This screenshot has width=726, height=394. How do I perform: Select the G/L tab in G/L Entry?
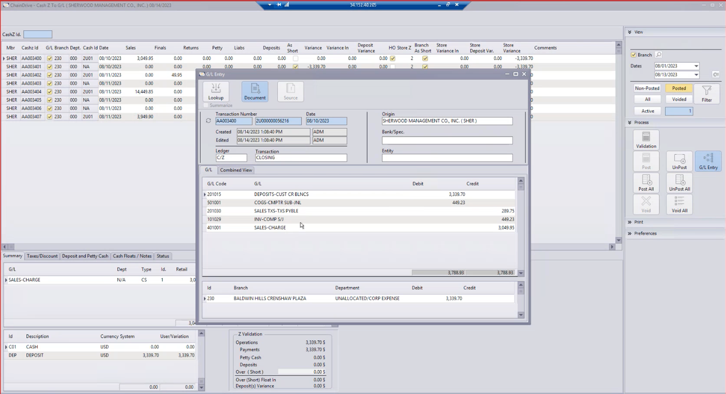click(208, 170)
